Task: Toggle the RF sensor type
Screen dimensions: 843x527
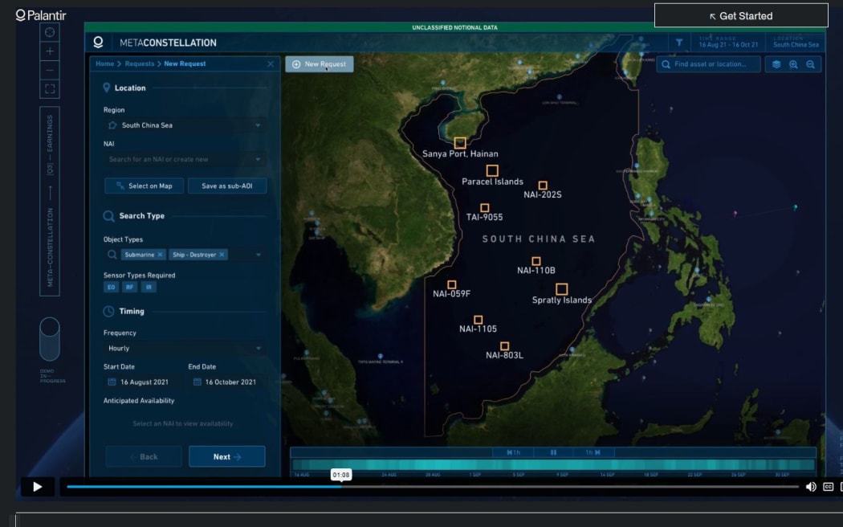Action: 129,287
